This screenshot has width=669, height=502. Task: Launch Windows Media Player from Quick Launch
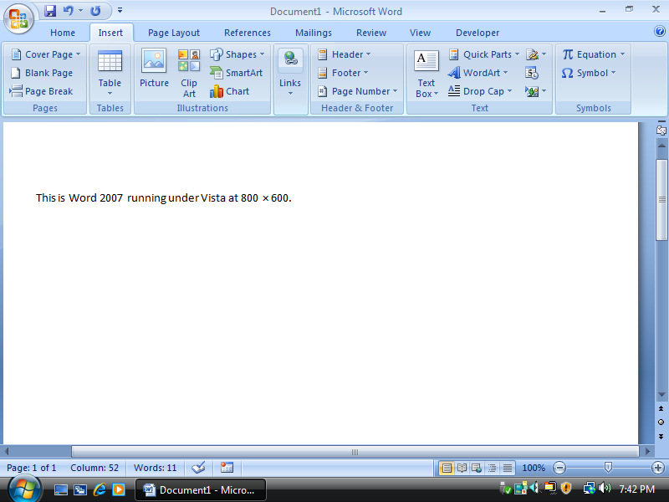(x=119, y=489)
